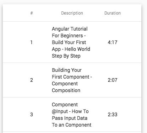Screen dimensions: 147x133
Task: Click the Duration column header
Action: pyautogui.click(x=113, y=13)
